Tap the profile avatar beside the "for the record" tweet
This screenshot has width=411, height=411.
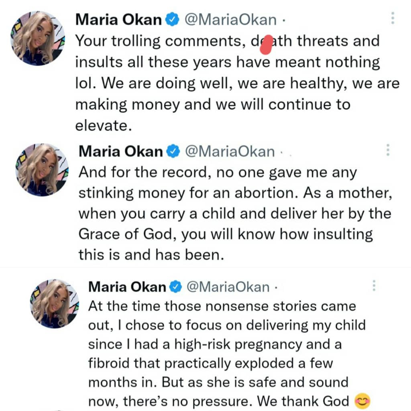tap(42, 170)
